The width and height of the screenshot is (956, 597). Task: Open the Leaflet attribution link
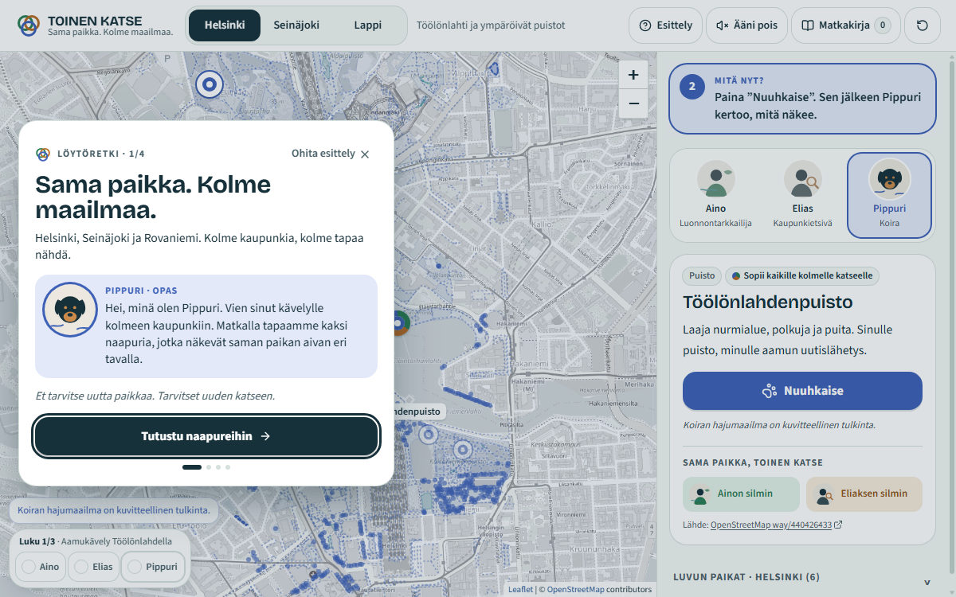(521, 590)
